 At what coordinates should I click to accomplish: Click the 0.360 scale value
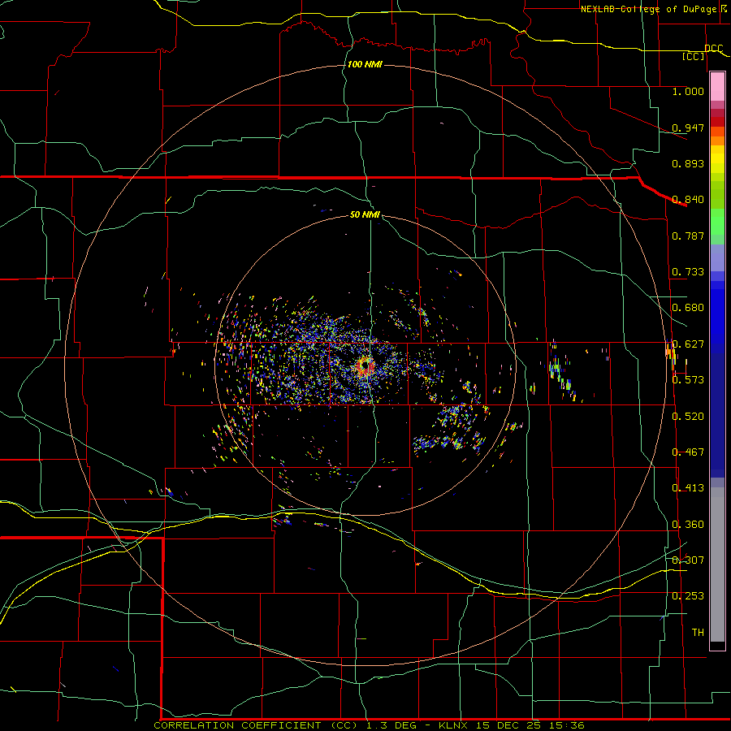click(688, 525)
